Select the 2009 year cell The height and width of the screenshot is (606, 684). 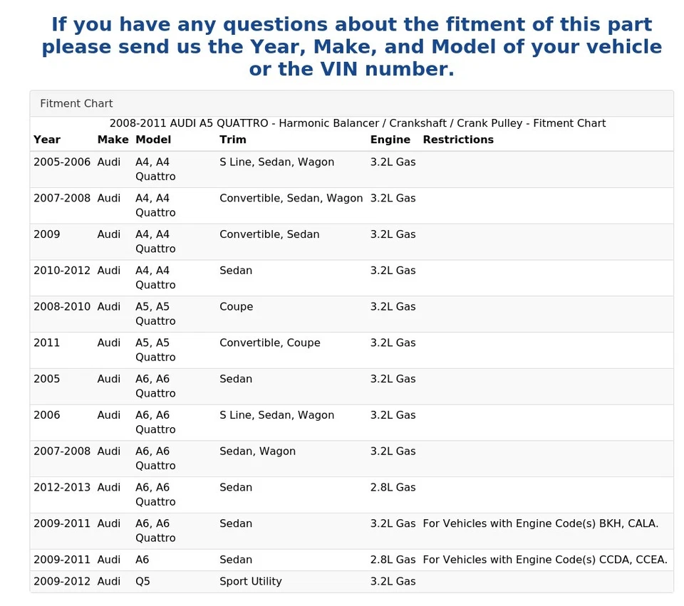pos(47,234)
